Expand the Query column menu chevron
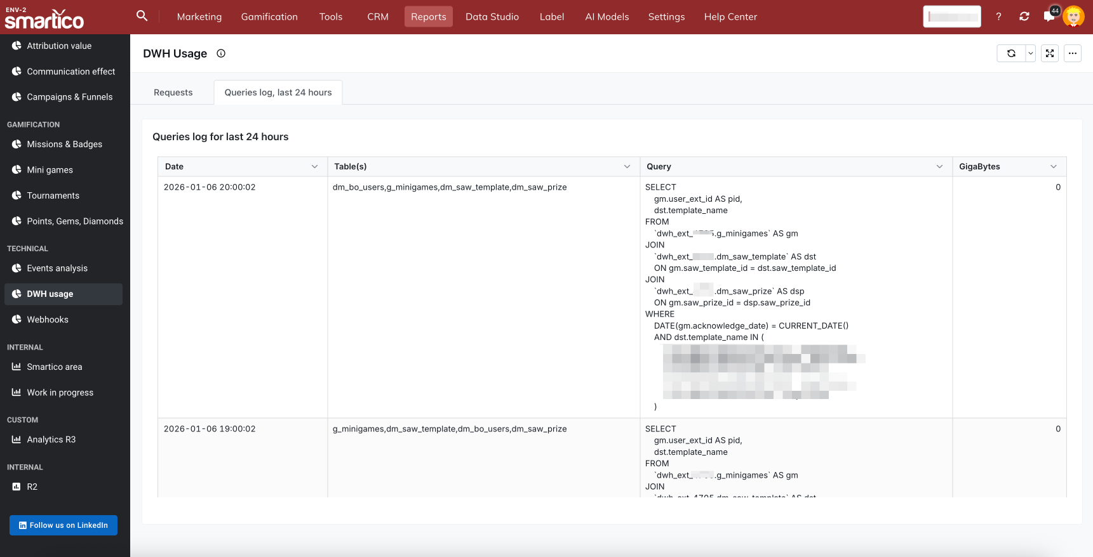The image size is (1093, 557). pyautogui.click(x=939, y=166)
